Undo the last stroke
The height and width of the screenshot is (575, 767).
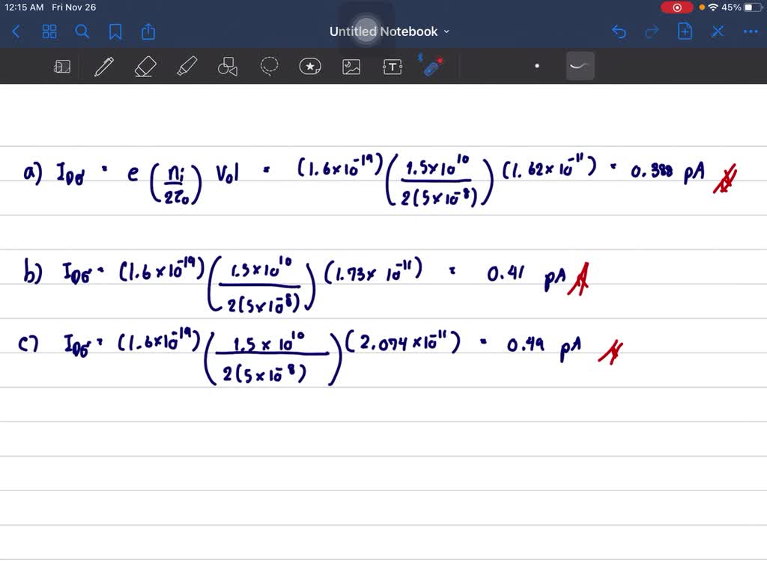(x=618, y=31)
